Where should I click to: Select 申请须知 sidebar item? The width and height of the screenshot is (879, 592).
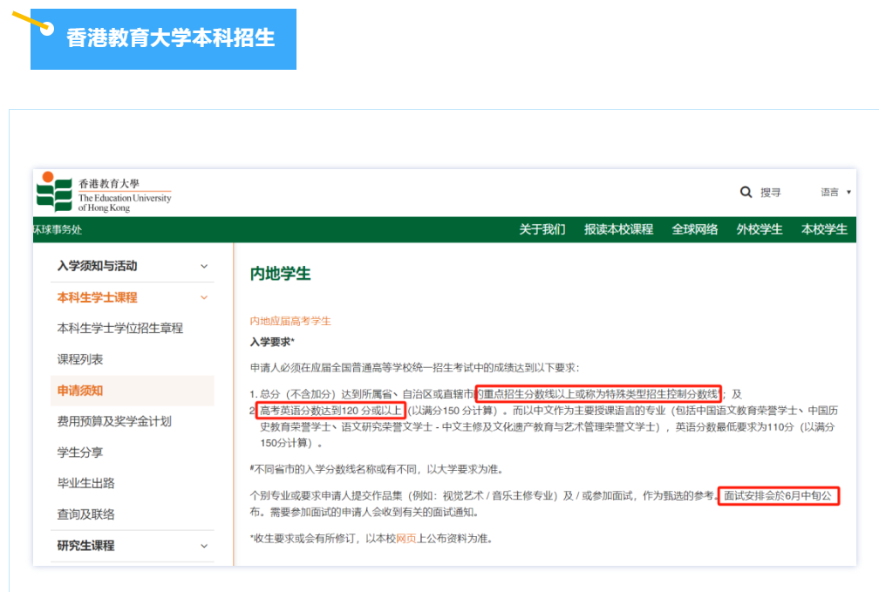[80, 391]
